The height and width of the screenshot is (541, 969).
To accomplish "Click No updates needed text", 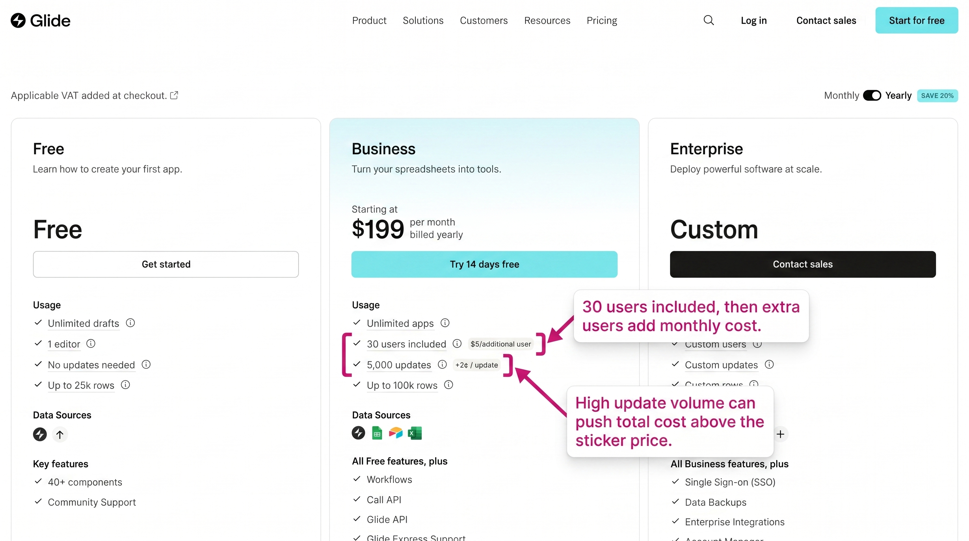I will click(x=92, y=365).
